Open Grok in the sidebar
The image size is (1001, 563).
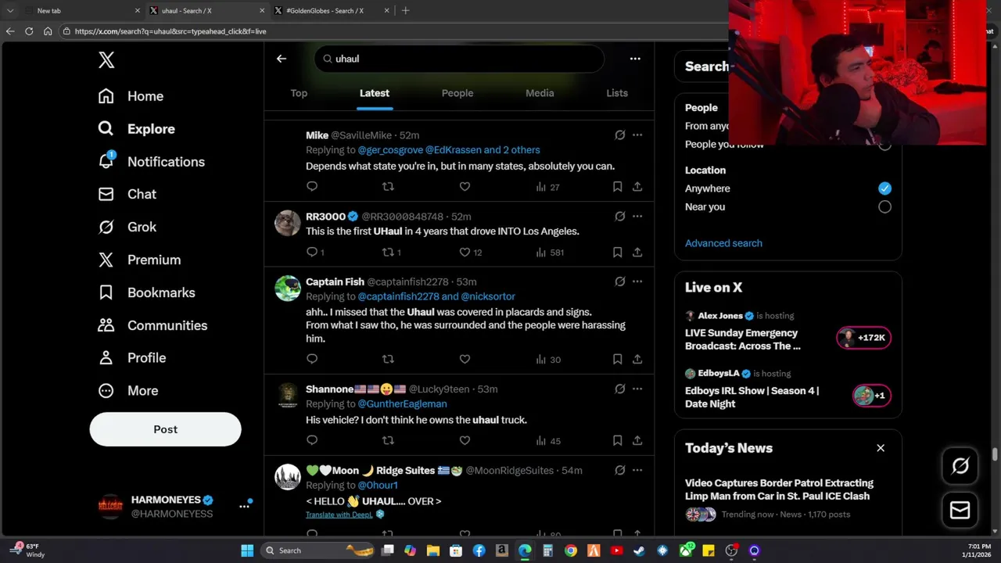coord(127,227)
